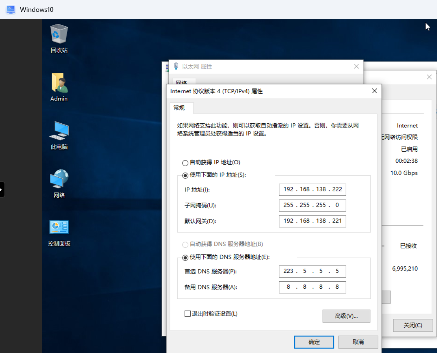Confirm with the OK (确定) button
This screenshot has width=437, height=353.
click(314, 342)
